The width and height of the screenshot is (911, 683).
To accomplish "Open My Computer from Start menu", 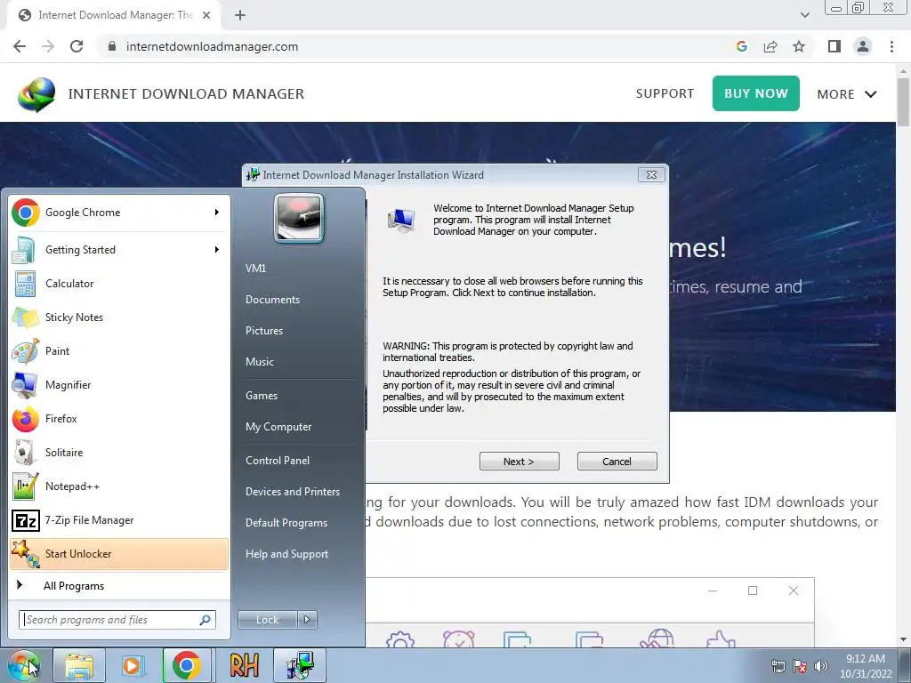I will click(278, 427).
